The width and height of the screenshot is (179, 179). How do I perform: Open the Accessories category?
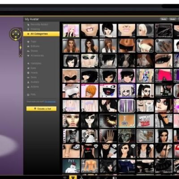click(x=35, y=55)
